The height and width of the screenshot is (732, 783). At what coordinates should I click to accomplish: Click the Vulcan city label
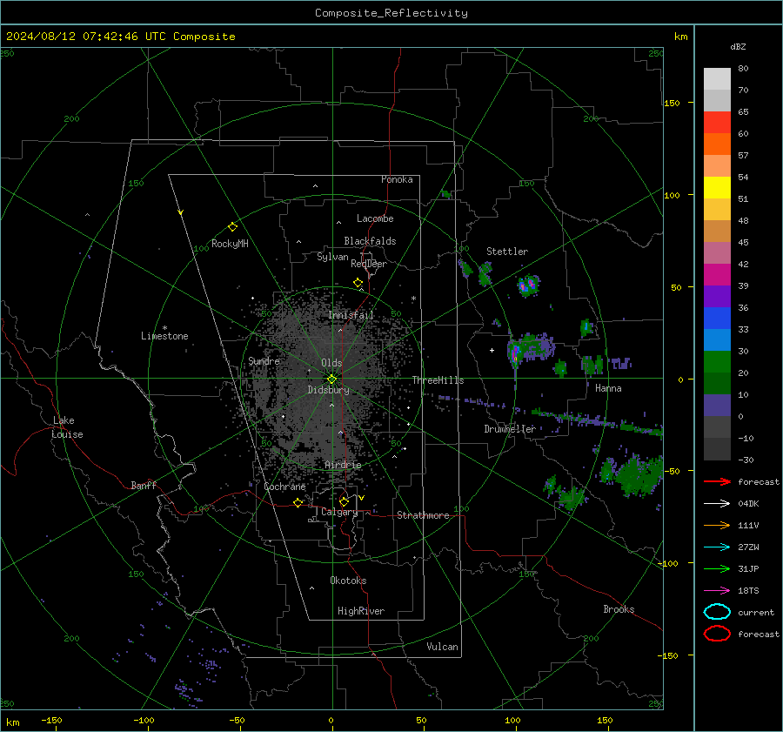[443, 647]
